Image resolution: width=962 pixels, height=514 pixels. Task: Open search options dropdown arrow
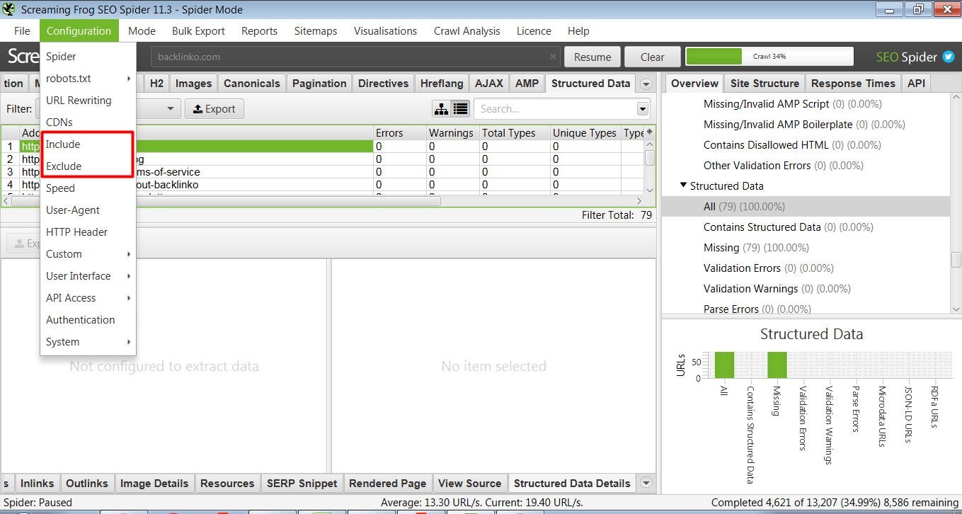643,109
